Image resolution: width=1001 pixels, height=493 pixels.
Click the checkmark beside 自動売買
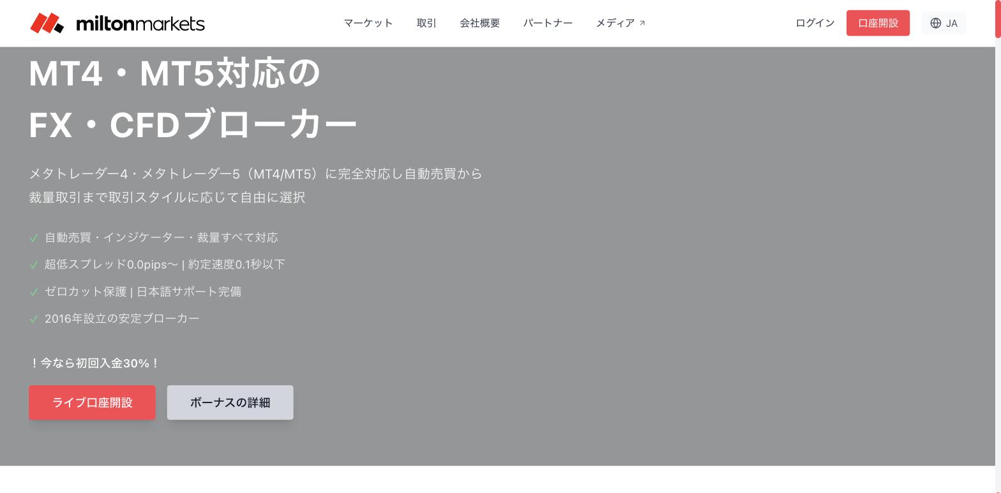tap(34, 238)
